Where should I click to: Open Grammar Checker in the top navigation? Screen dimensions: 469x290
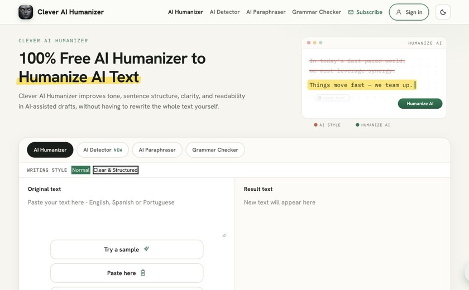(317, 12)
